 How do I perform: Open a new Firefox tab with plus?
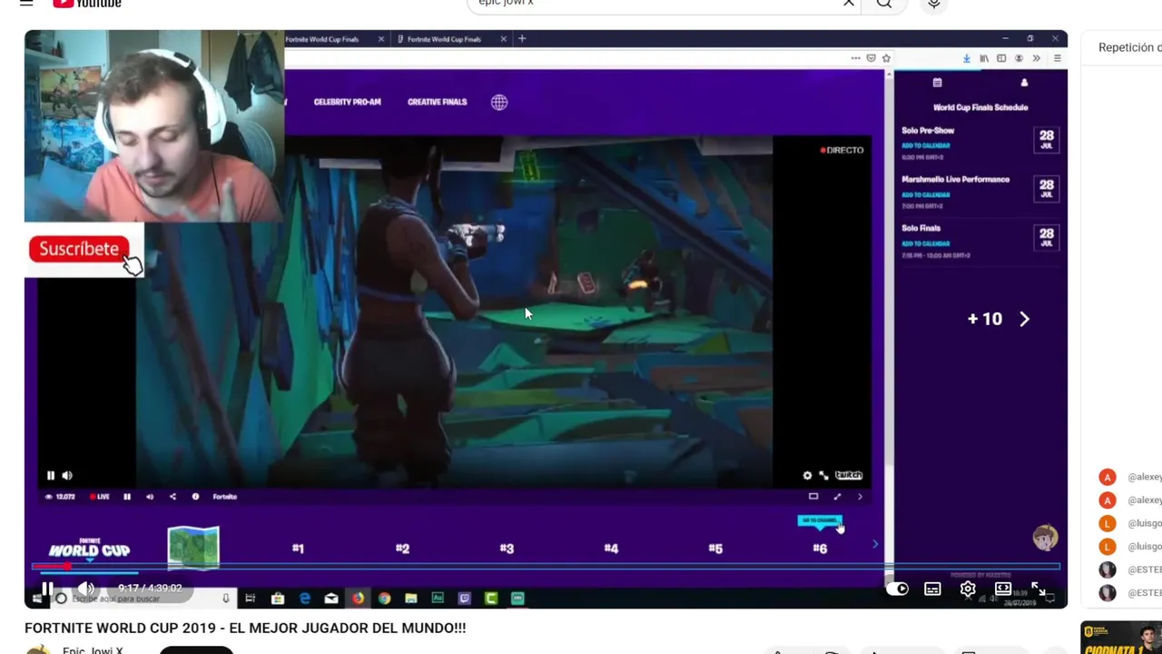tap(522, 39)
